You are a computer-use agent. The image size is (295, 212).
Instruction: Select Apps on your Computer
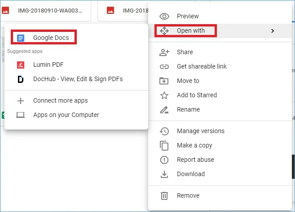[x=76, y=115]
